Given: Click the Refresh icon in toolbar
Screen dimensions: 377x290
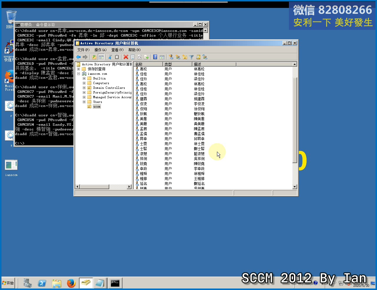Looking at the screenshot, I should (x=139, y=57).
